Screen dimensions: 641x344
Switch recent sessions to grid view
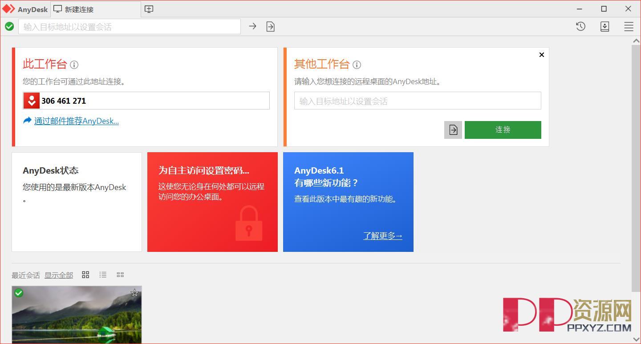pos(85,275)
